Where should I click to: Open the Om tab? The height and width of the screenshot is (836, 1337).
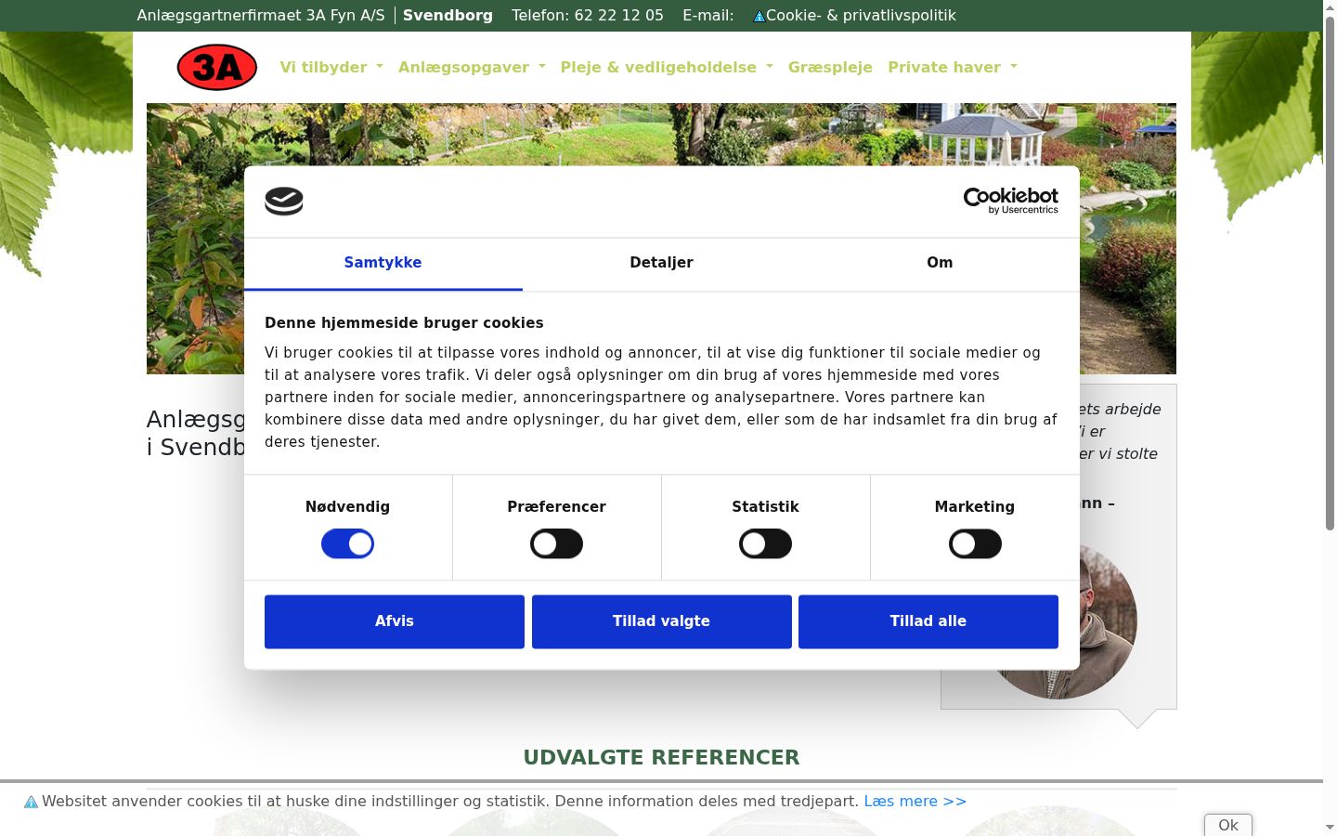[940, 263]
